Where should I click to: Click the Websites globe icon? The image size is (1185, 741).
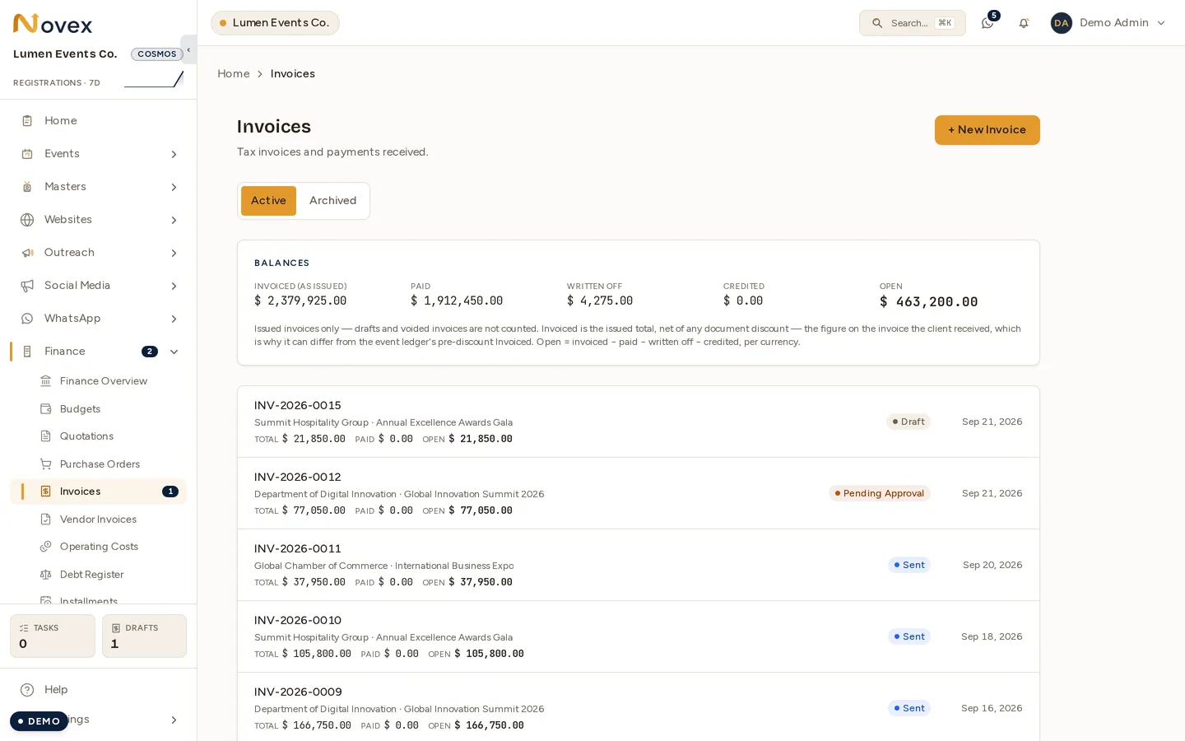(x=27, y=220)
